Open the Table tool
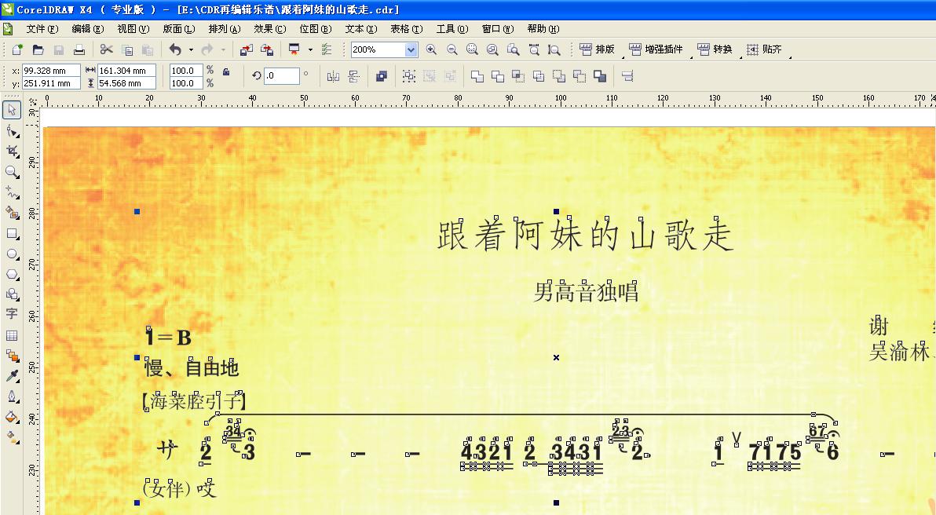936x515 pixels. 11,334
